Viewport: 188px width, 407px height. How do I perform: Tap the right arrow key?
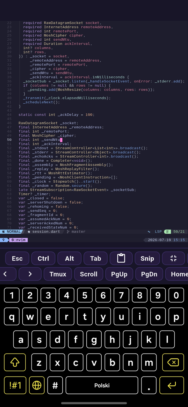click(30, 274)
